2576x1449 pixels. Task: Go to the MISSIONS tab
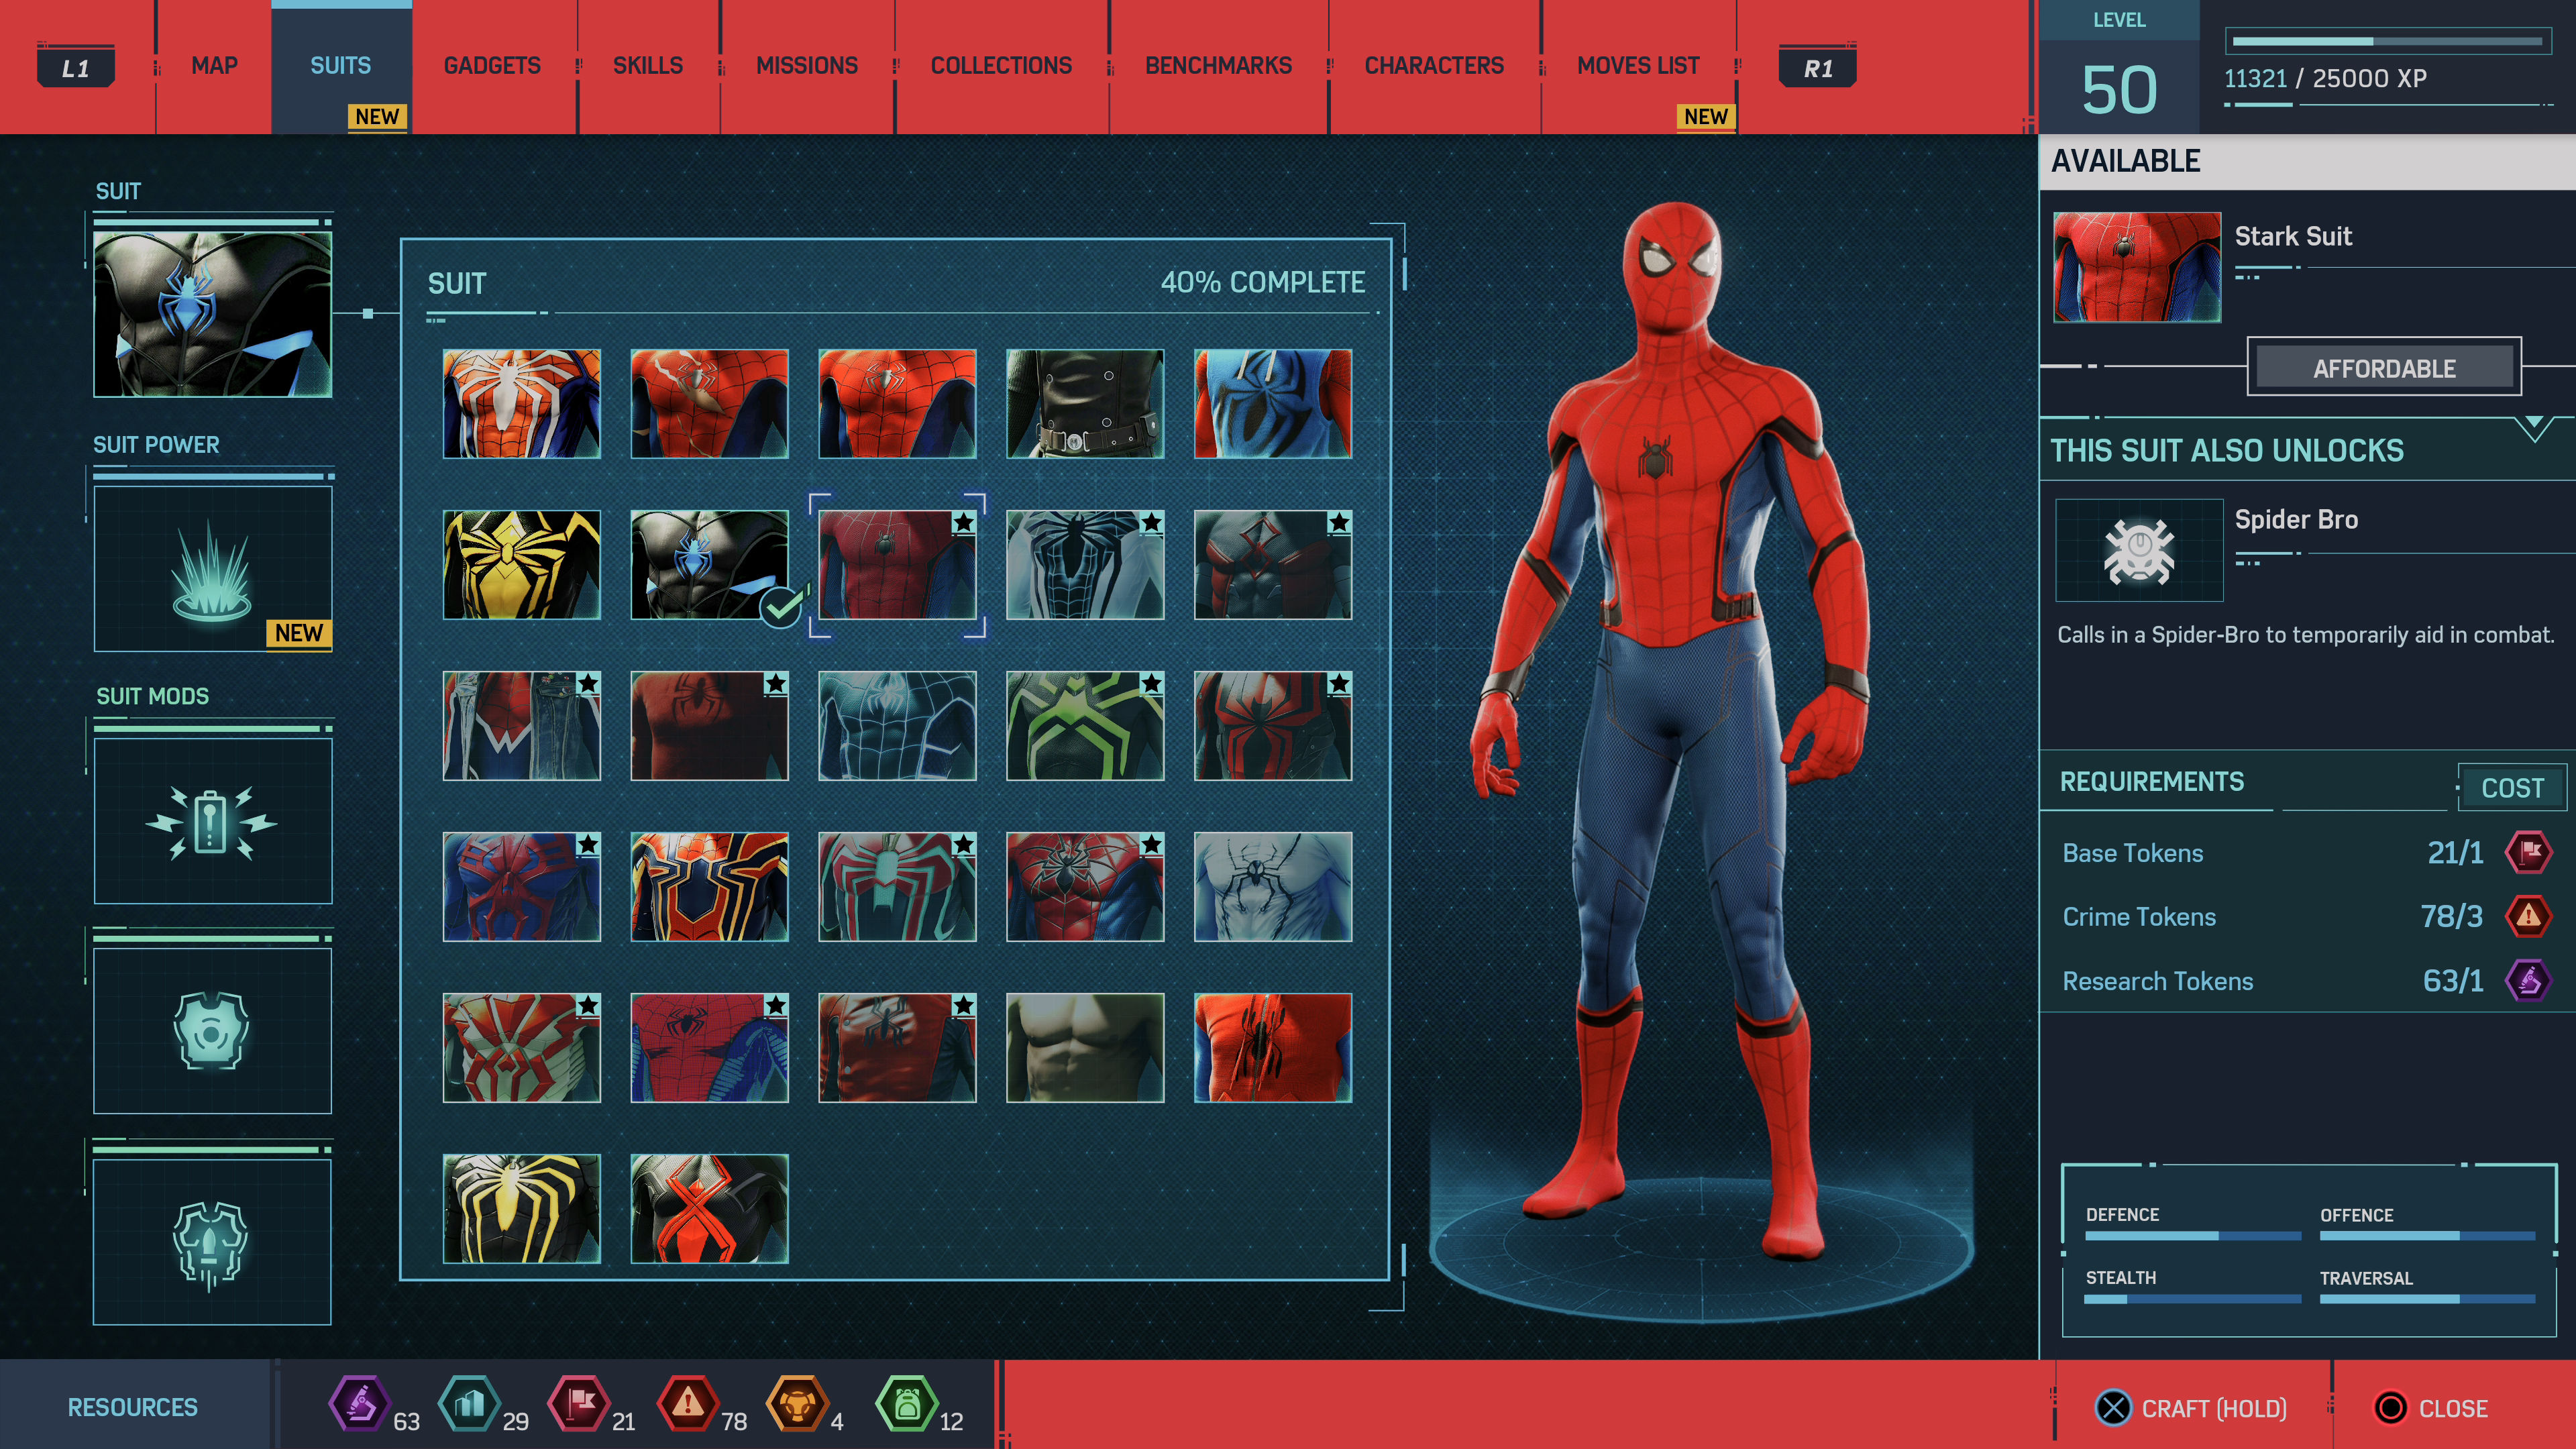[807, 66]
